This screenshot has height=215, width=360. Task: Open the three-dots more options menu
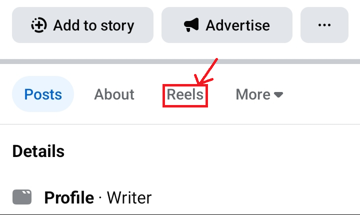(x=324, y=25)
